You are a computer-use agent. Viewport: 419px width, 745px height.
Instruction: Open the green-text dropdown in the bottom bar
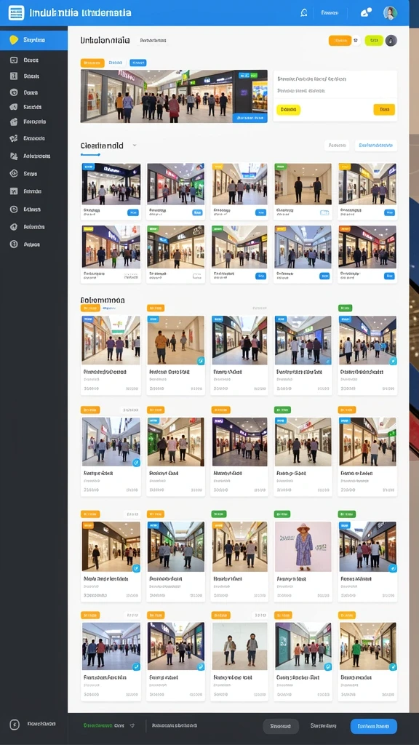(109, 725)
